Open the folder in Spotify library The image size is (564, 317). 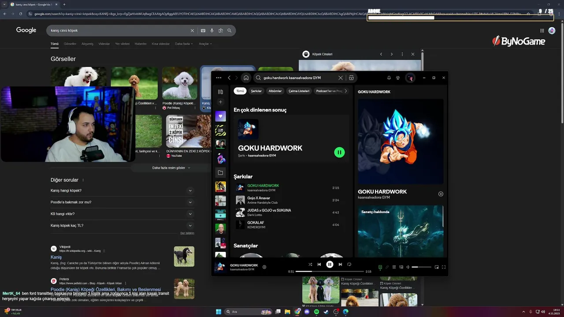tap(220, 173)
